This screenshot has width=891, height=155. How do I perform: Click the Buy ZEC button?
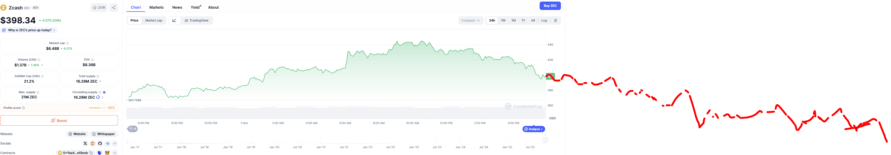550,6
